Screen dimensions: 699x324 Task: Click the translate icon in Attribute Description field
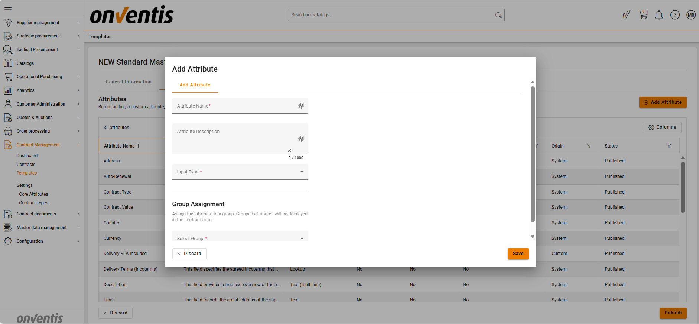(300, 139)
